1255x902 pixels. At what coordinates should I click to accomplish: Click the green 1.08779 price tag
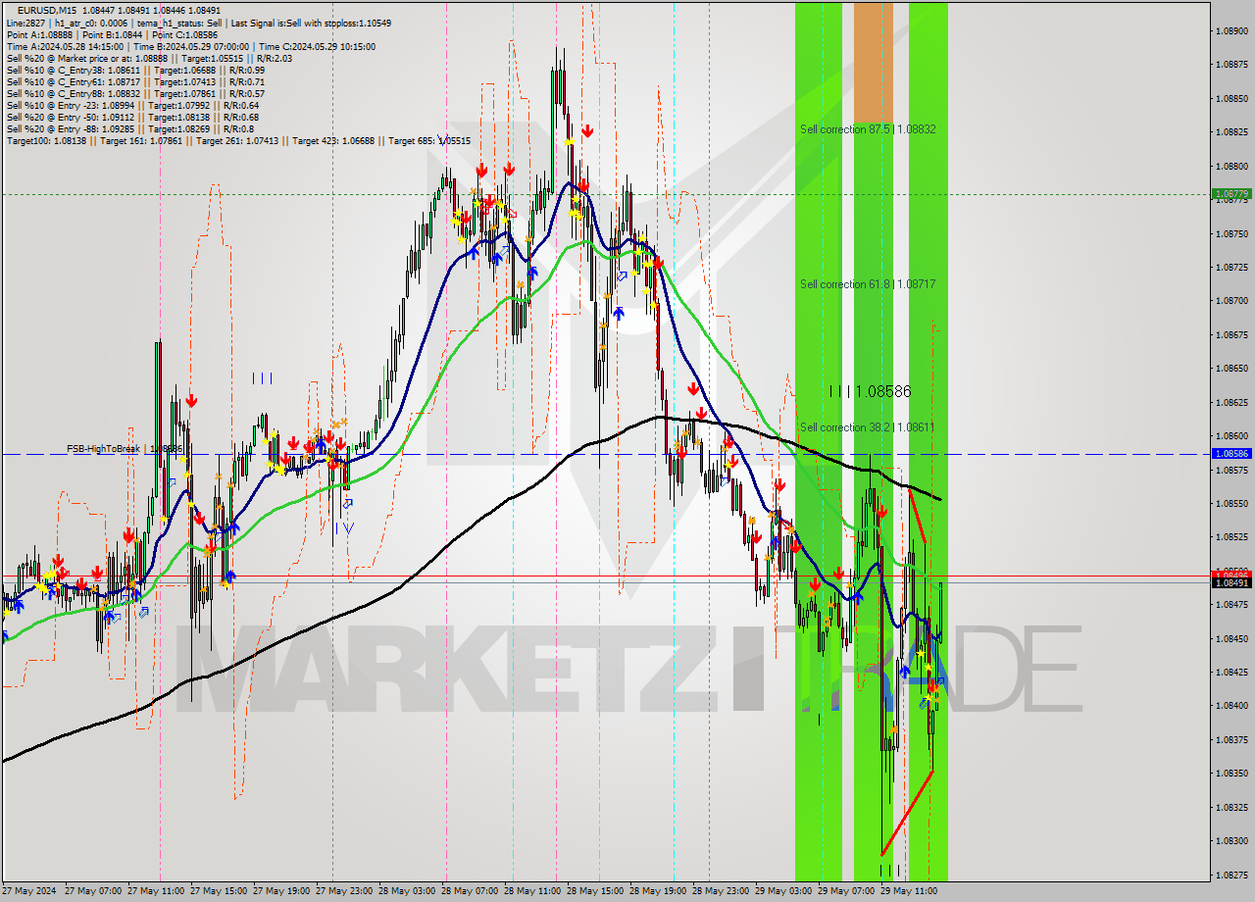tap(1231, 193)
